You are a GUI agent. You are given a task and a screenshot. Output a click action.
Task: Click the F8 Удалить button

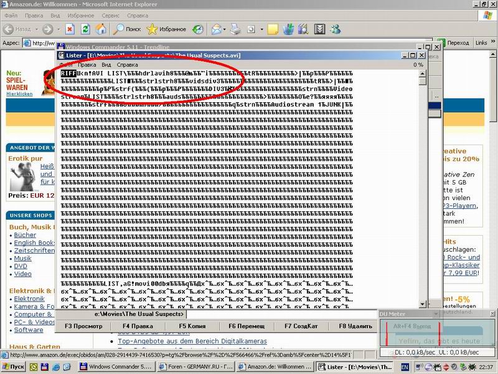[355, 326]
